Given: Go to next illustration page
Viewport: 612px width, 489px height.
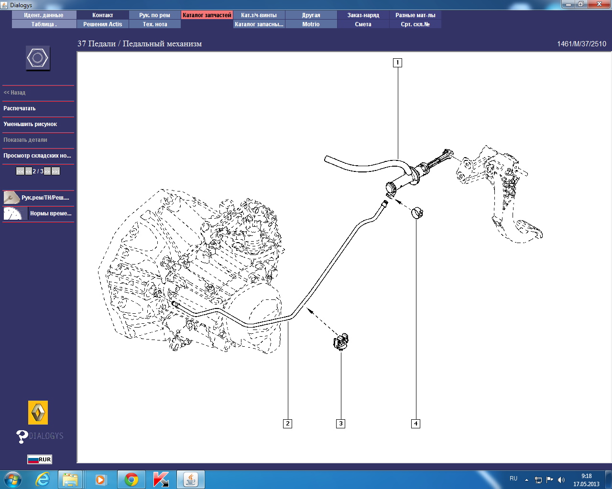Looking at the screenshot, I should click(47, 171).
